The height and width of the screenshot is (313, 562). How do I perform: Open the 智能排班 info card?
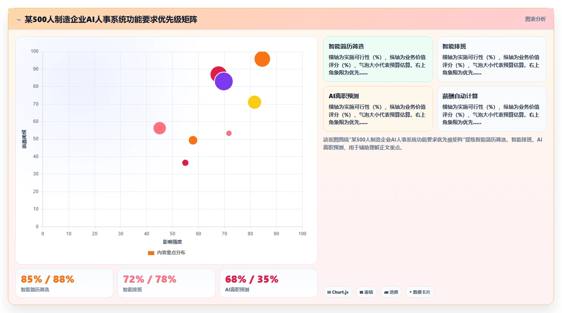click(x=491, y=59)
